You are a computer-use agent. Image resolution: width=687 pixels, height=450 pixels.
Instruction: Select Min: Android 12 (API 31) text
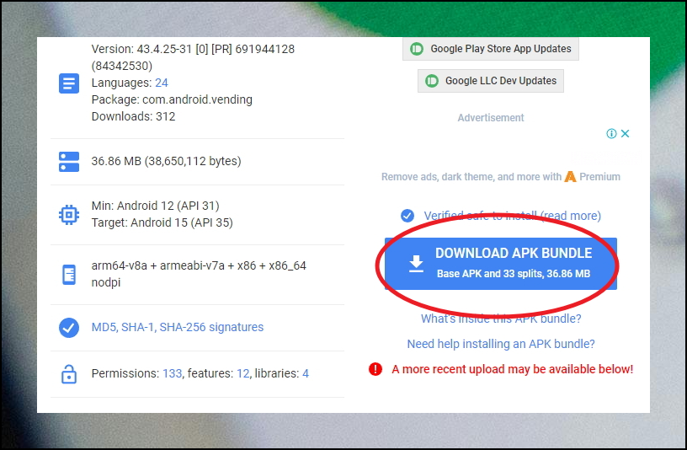[x=155, y=206]
